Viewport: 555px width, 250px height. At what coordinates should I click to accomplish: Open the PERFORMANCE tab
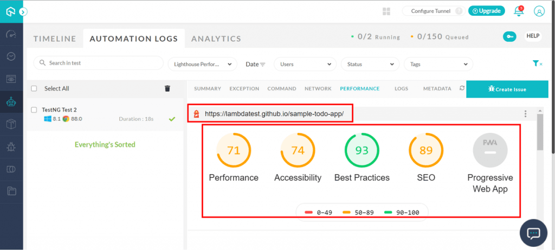point(360,88)
